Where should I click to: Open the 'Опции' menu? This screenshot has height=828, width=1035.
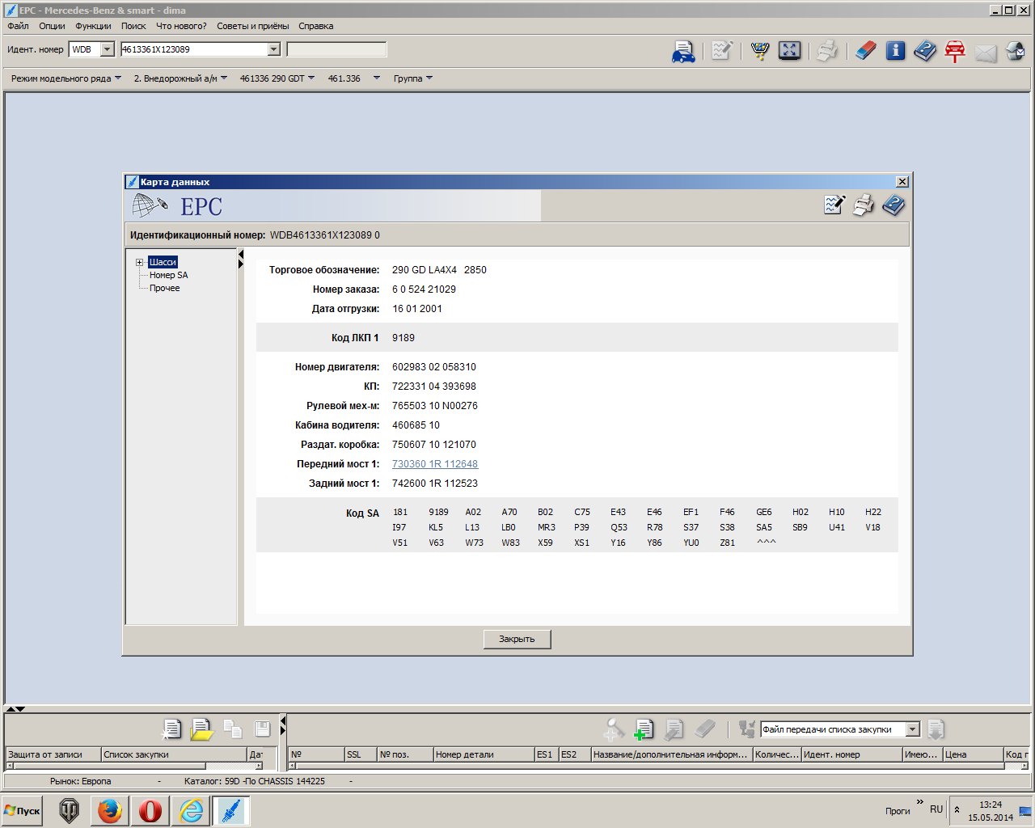click(x=52, y=26)
